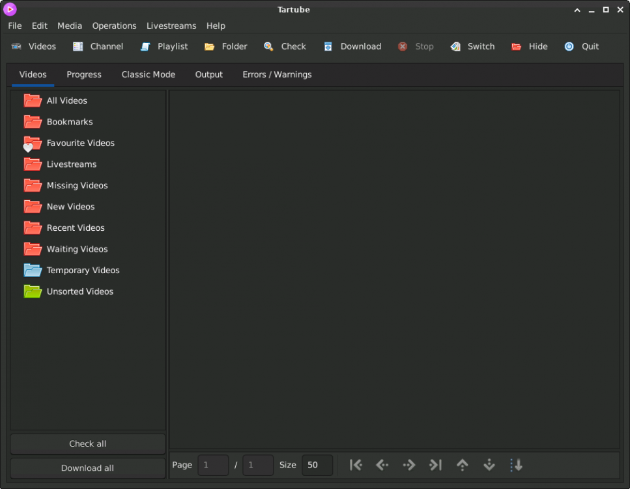Click the Switch view toolbar icon

pos(455,47)
